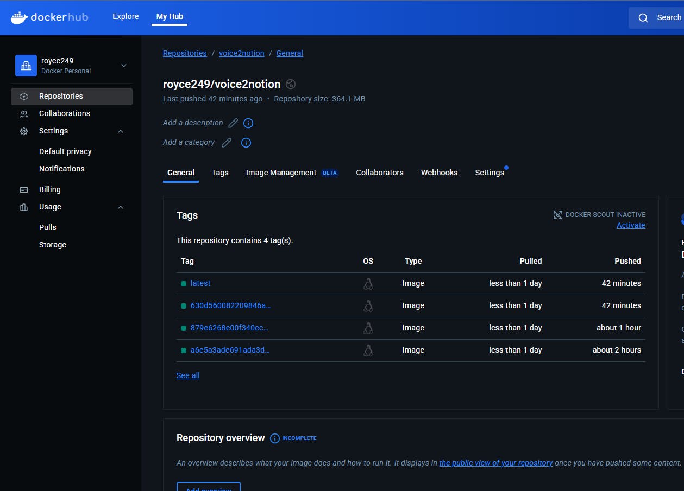The width and height of the screenshot is (684, 491).
Task: Activate Docker Scout via Activate link
Action: (631, 225)
